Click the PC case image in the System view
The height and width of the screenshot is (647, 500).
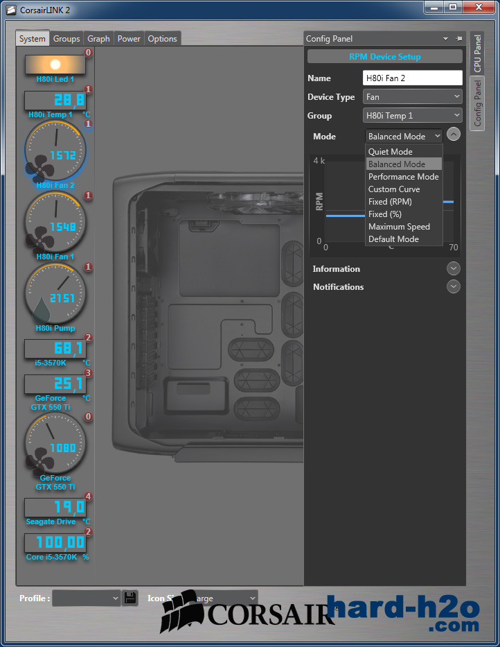[x=208, y=318]
